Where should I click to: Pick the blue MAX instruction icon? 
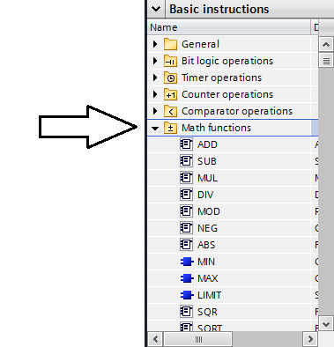click(x=187, y=278)
